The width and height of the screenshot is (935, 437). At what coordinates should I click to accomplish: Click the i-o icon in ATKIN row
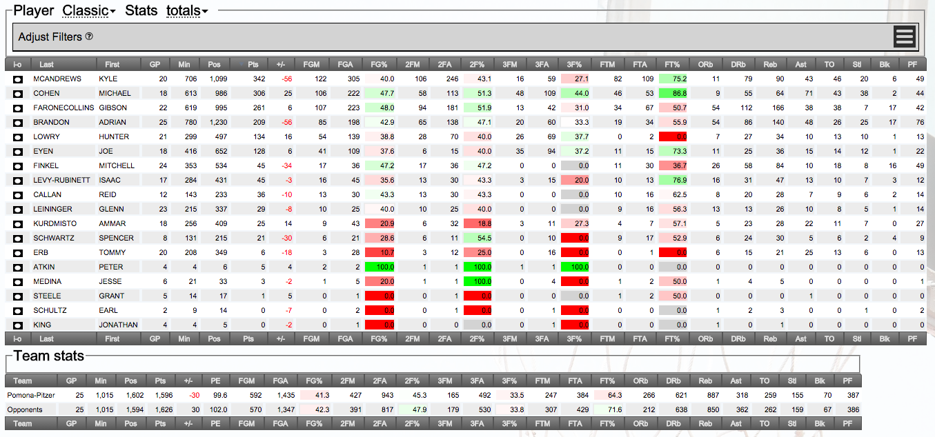(17, 267)
